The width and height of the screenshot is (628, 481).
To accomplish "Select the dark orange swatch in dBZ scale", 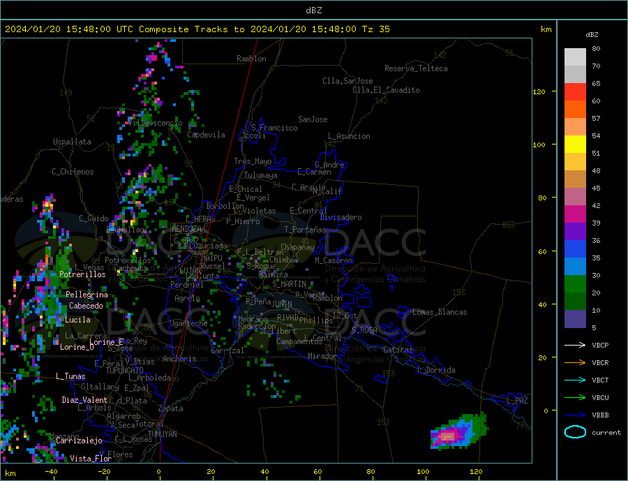I will 575,110.
